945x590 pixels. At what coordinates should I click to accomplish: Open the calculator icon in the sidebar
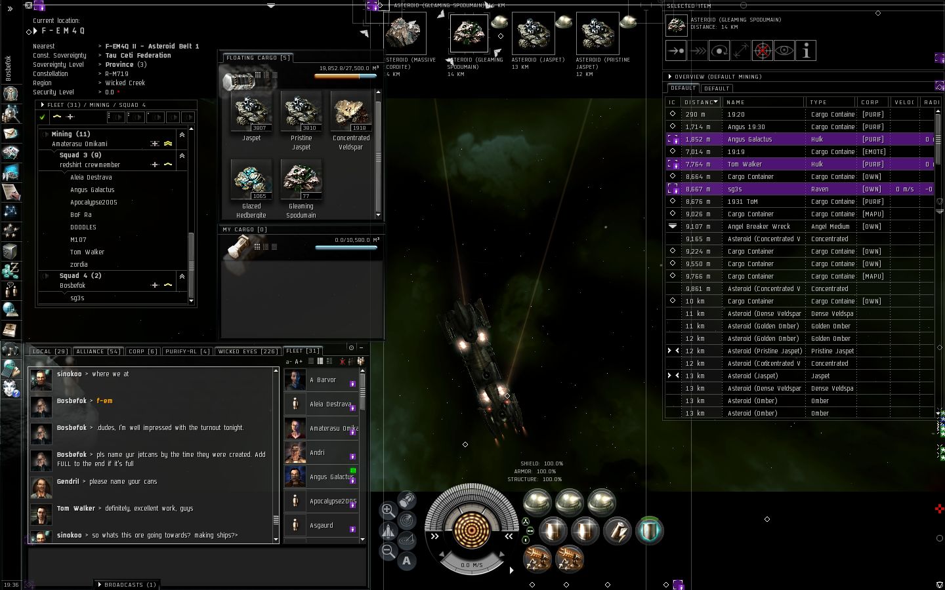point(10,369)
